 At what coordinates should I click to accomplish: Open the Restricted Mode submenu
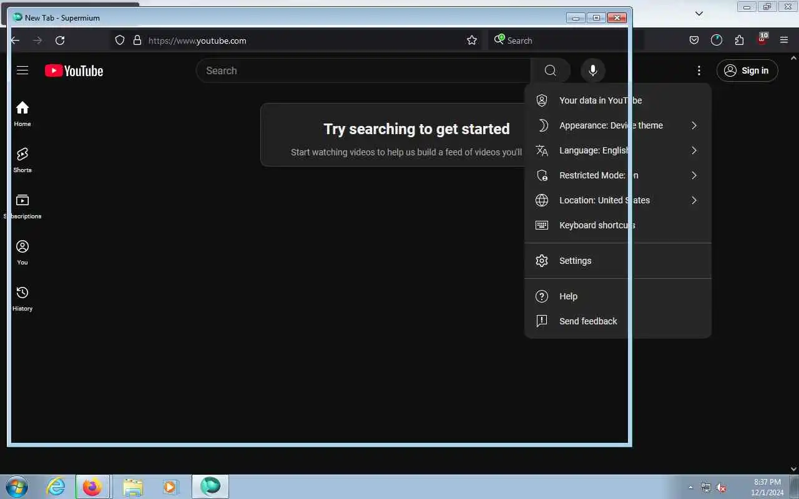click(618, 175)
